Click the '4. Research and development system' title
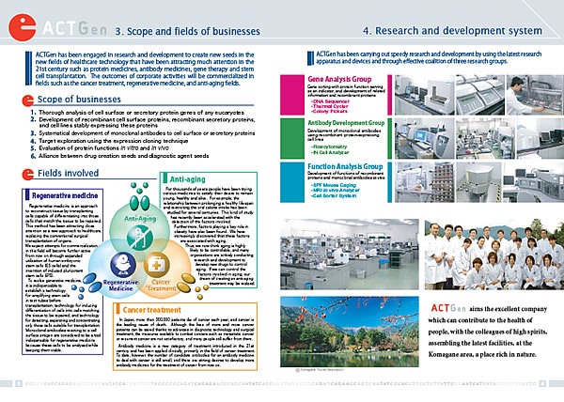Viewport: 564px width, 402px height. coord(452,31)
